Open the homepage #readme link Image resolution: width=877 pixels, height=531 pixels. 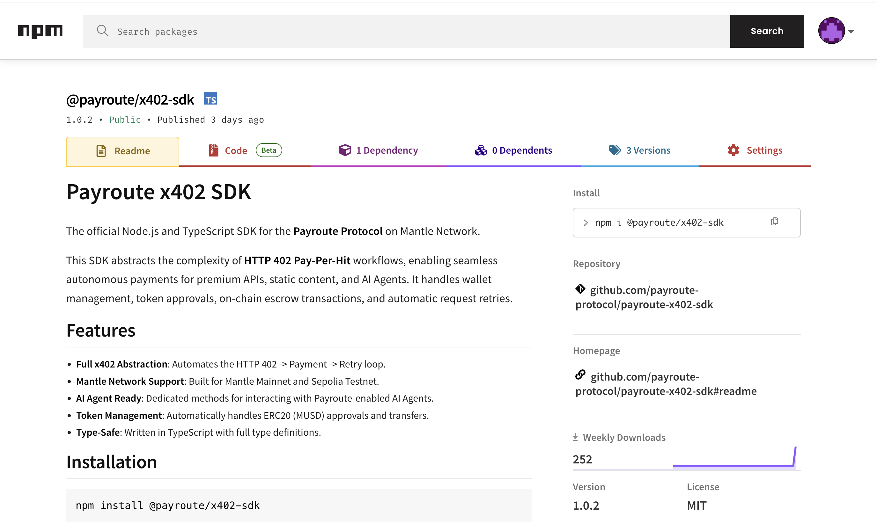pos(666,384)
